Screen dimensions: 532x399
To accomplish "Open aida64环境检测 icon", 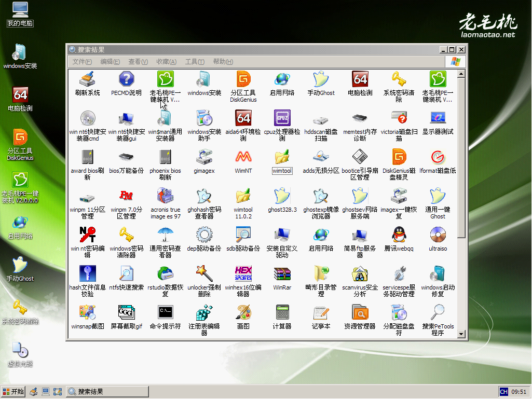I will [x=243, y=118].
